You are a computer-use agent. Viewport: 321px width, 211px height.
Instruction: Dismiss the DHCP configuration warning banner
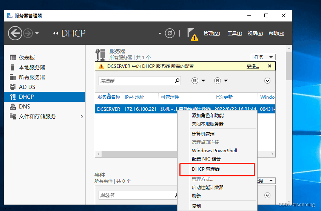[x=270, y=66]
